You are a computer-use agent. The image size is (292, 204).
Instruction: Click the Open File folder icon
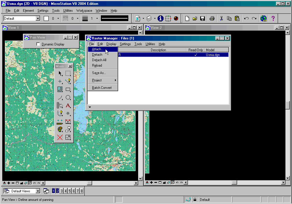pos(195,18)
